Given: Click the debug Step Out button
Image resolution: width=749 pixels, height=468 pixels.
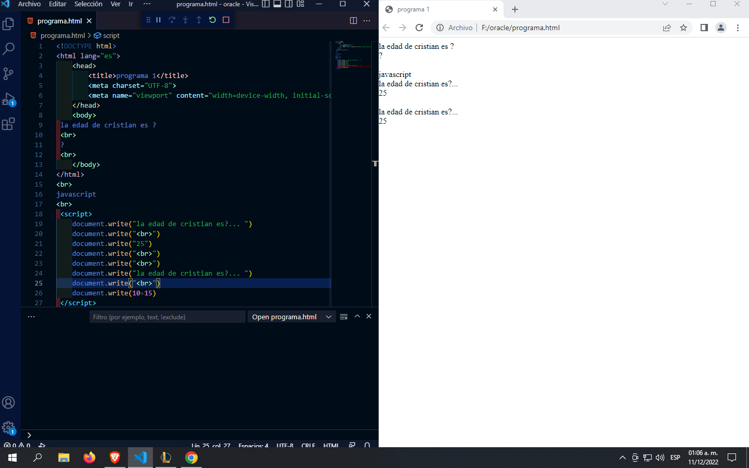Looking at the screenshot, I should click(x=199, y=20).
